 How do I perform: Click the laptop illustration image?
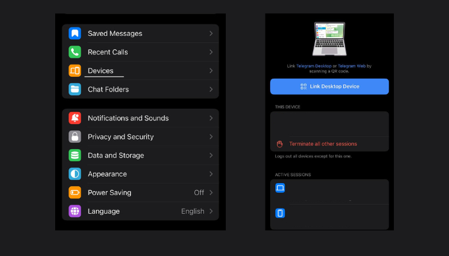(329, 39)
